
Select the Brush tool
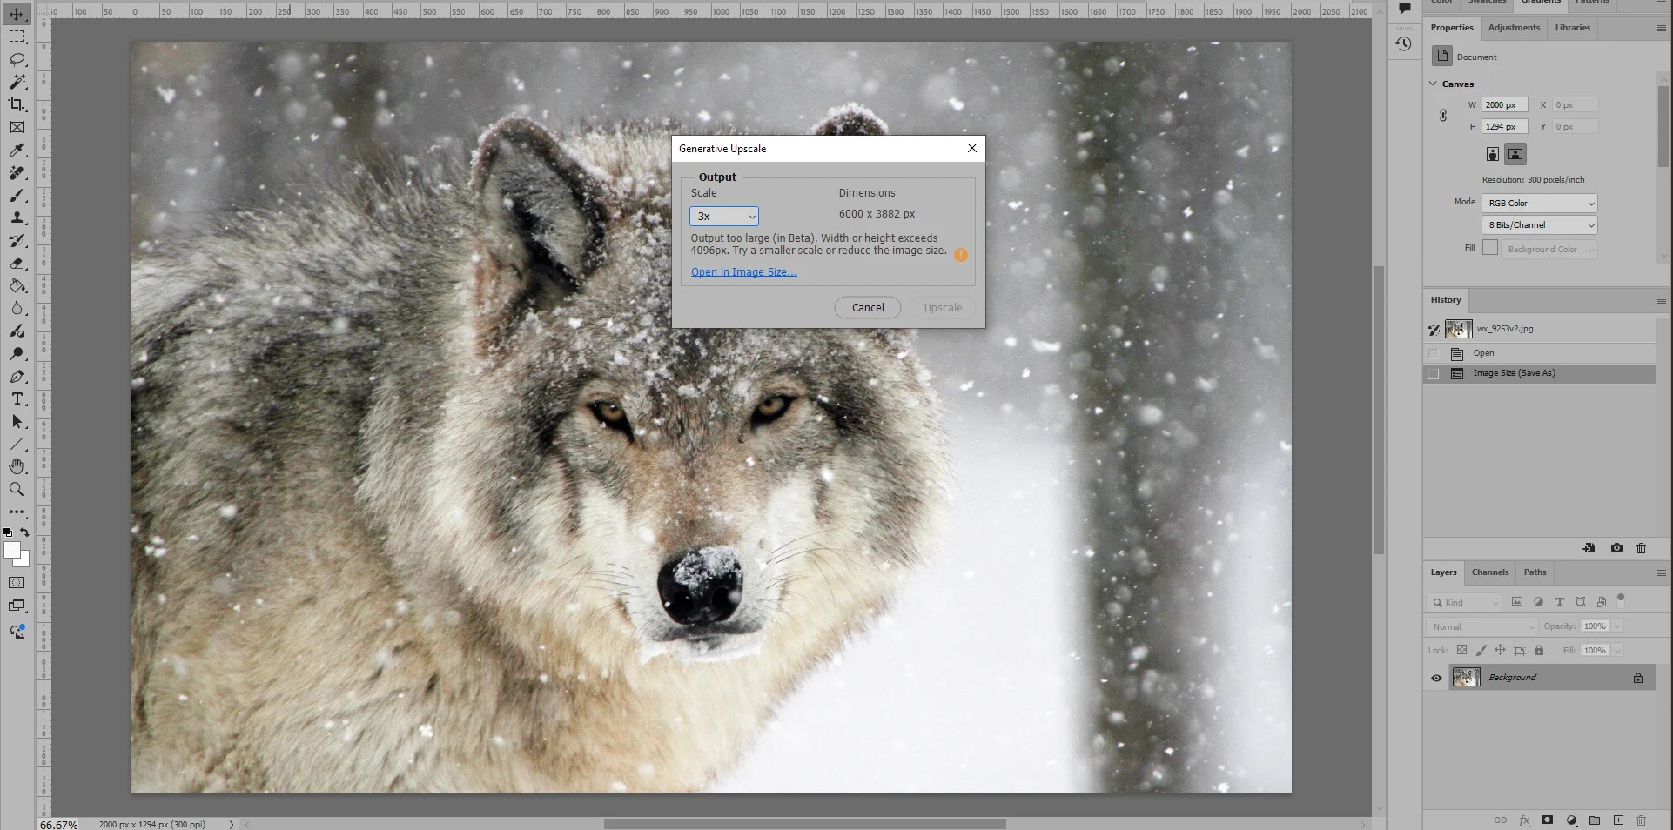(x=17, y=196)
